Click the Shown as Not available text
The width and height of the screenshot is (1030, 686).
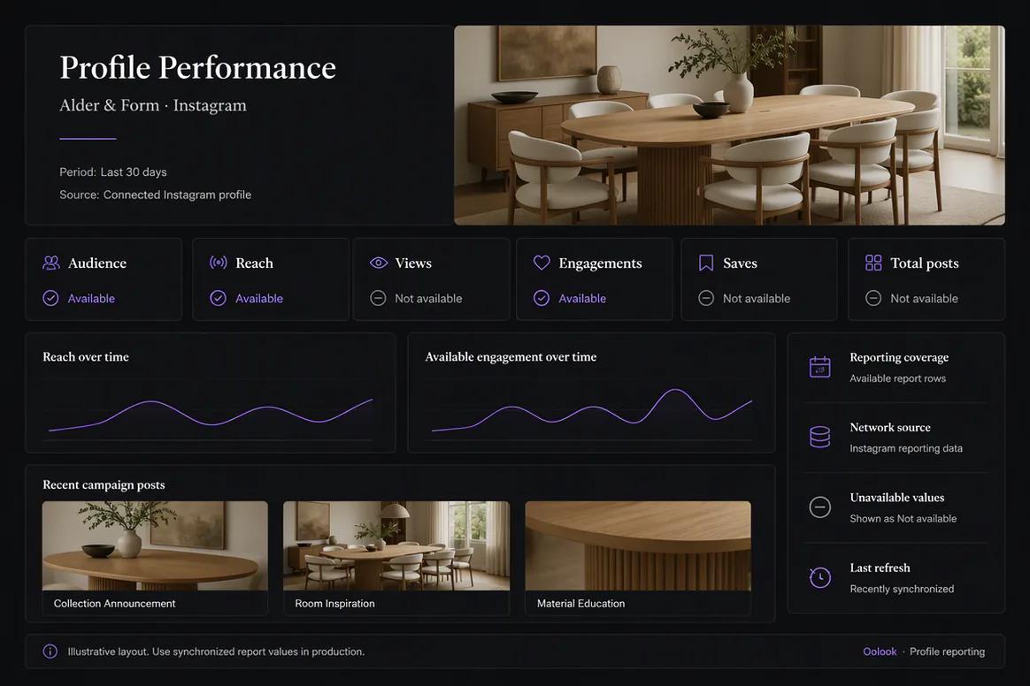click(903, 519)
